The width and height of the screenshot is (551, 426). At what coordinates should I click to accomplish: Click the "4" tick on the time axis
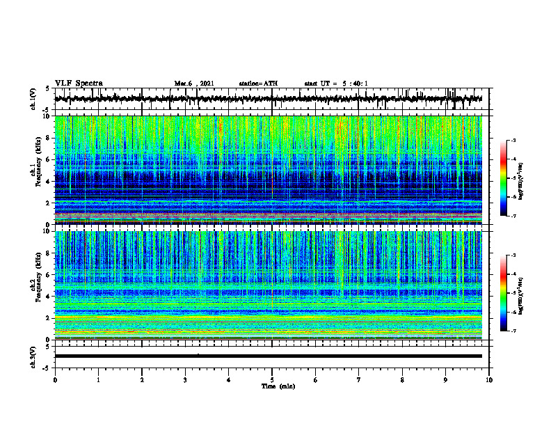point(229,380)
